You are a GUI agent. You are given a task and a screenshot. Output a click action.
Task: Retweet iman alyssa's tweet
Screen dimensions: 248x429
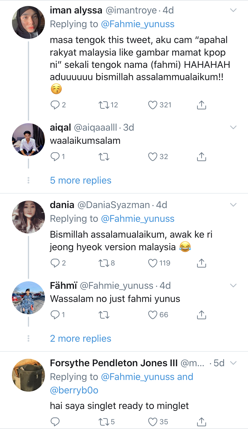(104, 105)
